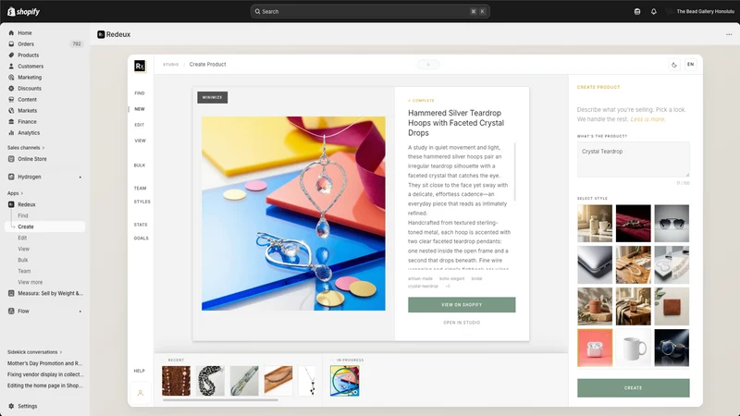Click the user profile icon below Help

pos(141,393)
